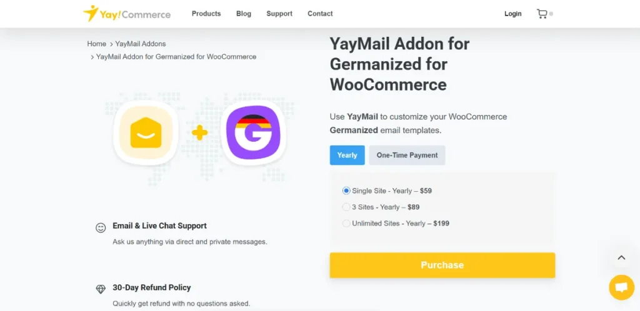The image size is (640, 311).
Task: Switch to One-Time Payment tab
Action: click(407, 155)
